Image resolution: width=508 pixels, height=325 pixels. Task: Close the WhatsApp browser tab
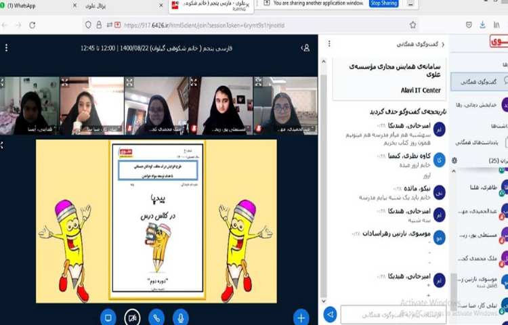(75, 5)
